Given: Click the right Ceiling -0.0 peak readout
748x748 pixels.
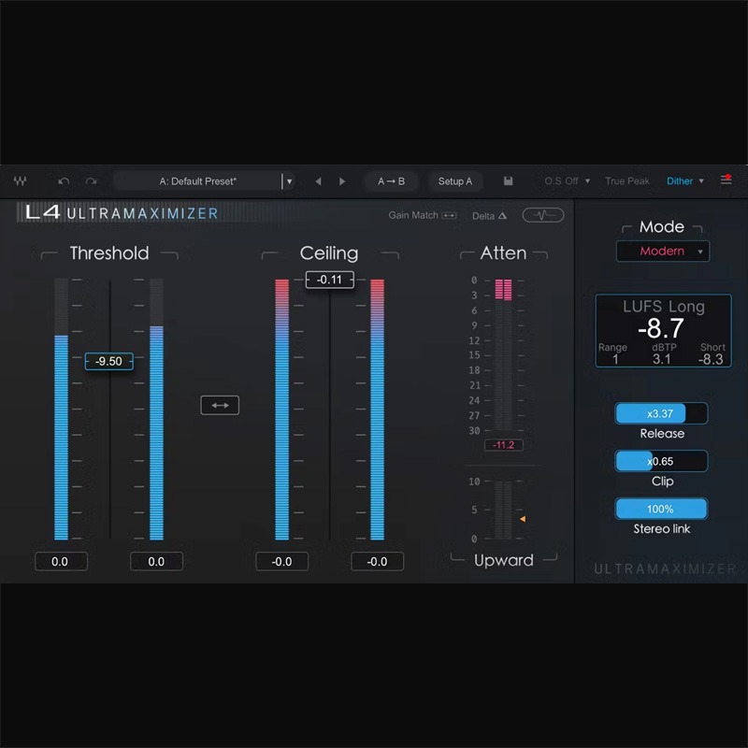Looking at the screenshot, I should click(x=378, y=562).
